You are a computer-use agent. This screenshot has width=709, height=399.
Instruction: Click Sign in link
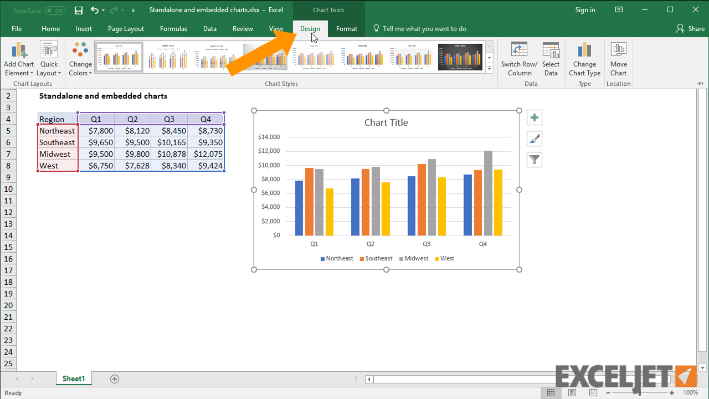pyautogui.click(x=585, y=10)
